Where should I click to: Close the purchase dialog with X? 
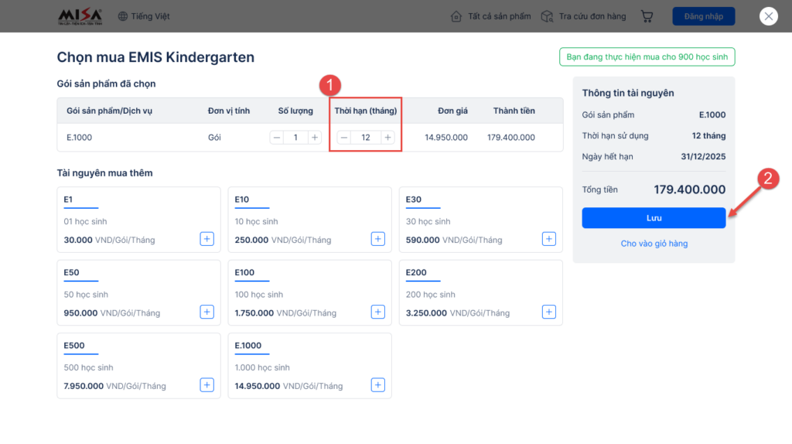click(x=768, y=16)
